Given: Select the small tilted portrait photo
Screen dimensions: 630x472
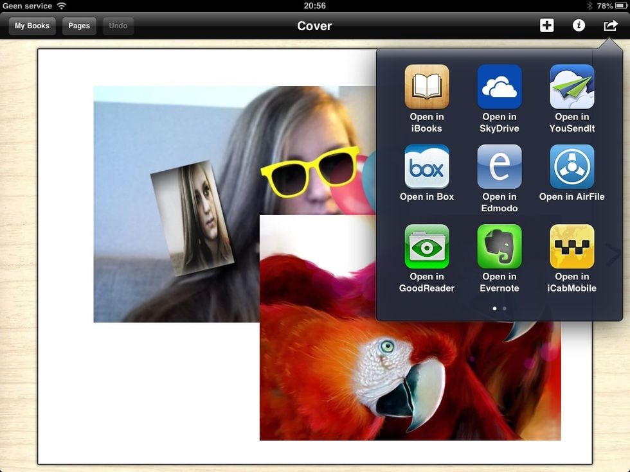Looking at the screenshot, I should click(x=193, y=217).
